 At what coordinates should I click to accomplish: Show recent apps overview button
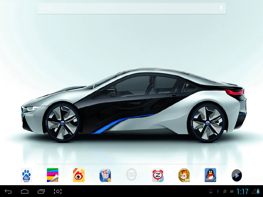coord(41,191)
